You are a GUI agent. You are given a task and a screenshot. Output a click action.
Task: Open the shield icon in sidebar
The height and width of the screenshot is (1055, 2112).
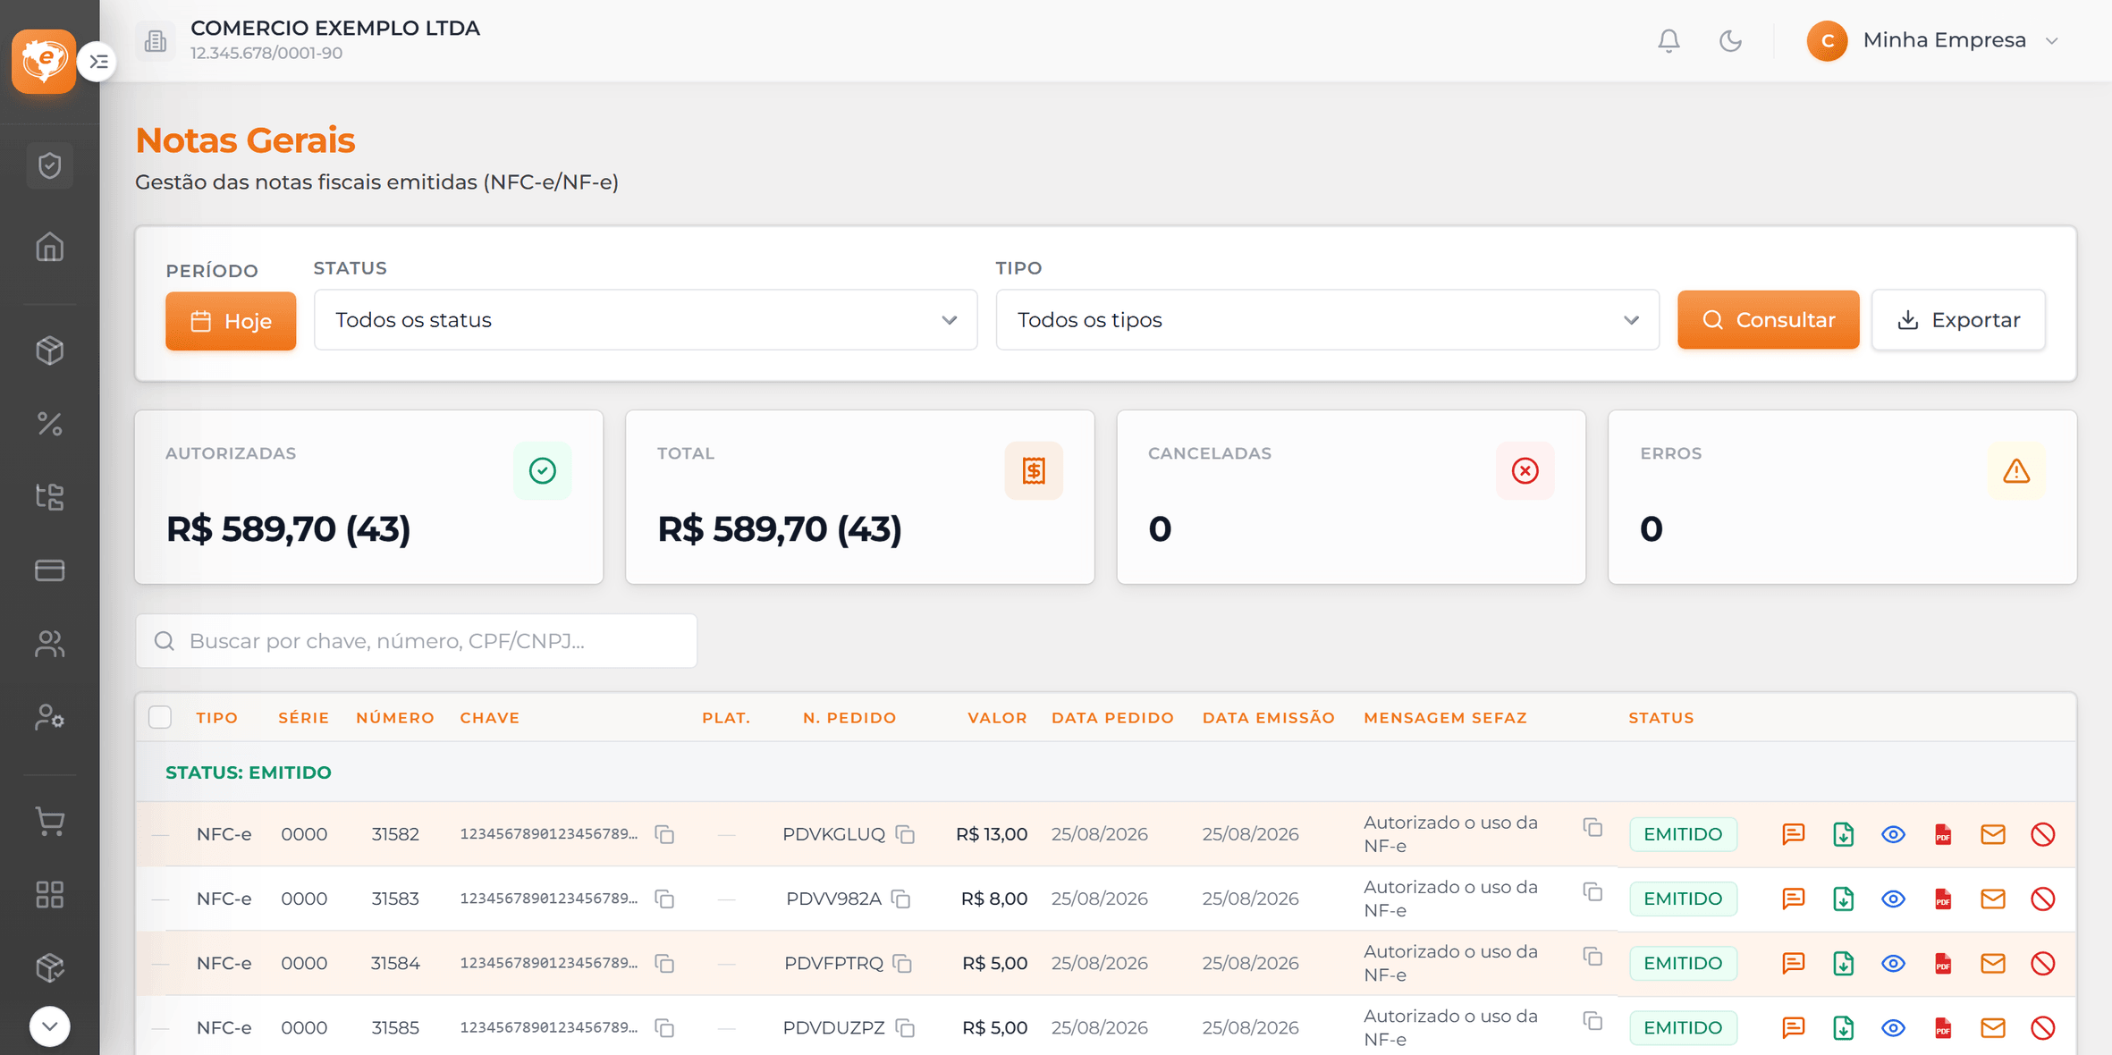point(50,165)
